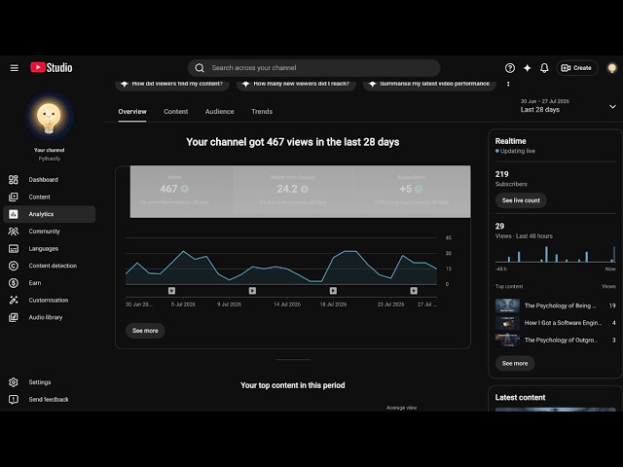The height and width of the screenshot is (467, 623).
Task: Click 'The Psychology of Being' title text
Action: coord(560,305)
